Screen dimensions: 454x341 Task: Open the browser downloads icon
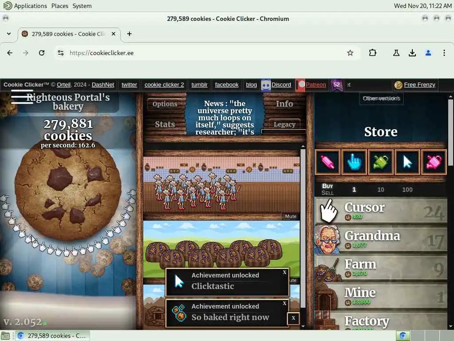point(412,53)
